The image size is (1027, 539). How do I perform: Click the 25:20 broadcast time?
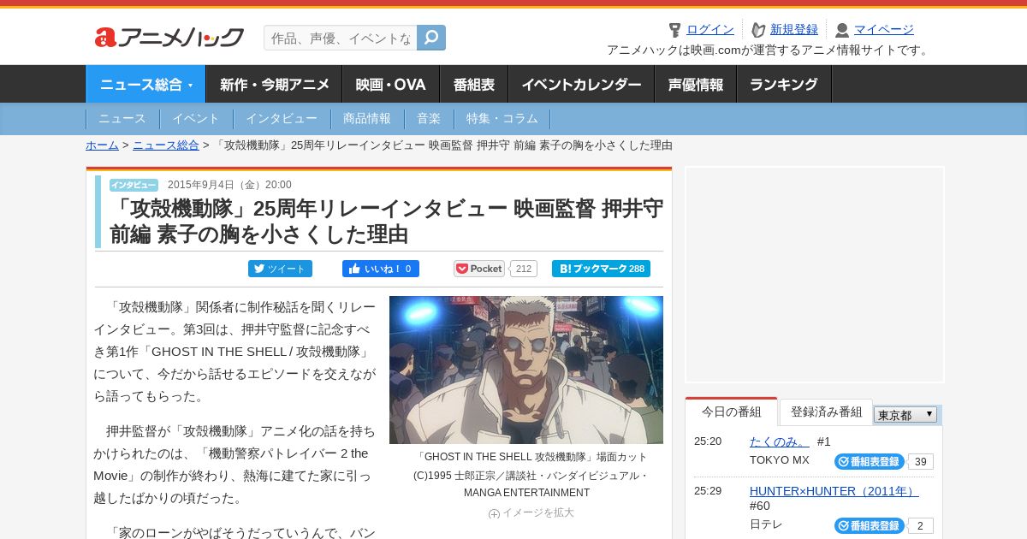[708, 441]
